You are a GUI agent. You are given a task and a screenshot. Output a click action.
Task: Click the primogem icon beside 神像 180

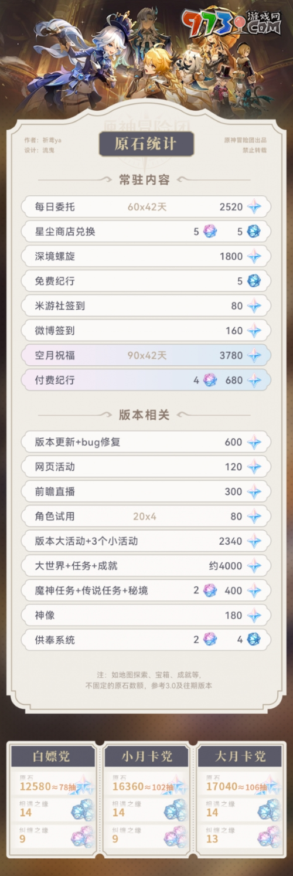pyautogui.click(x=254, y=615)
